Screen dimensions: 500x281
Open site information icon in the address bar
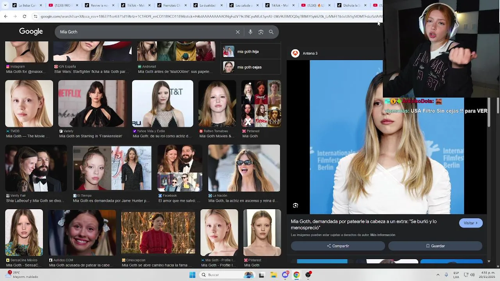pos(36,16)
